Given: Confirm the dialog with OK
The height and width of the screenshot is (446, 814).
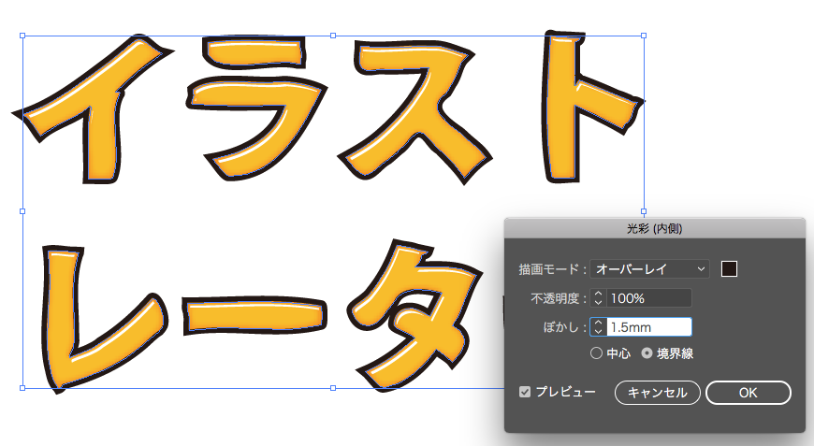Looking at the screenshot, I should (749, 393).
